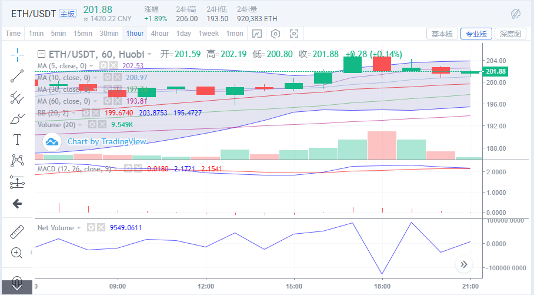Open MACD (12, 26, close, 9) dropdown arrow
This screenshot has width=534, height=295.
point(116,168)
